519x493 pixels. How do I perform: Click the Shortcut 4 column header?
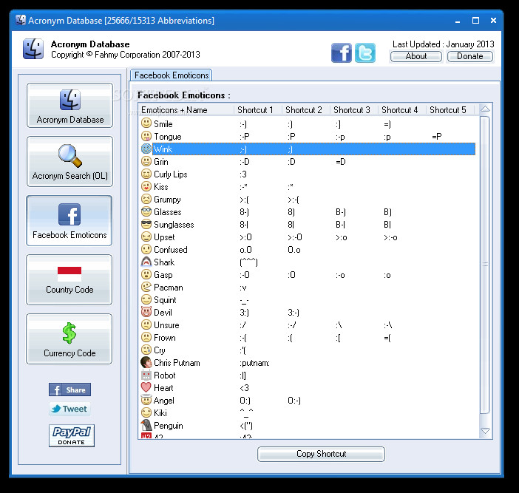[x=402, y=110]
